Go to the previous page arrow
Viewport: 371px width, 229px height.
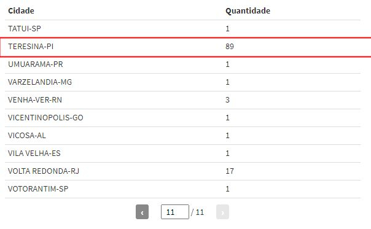pyautogui.click(x=142, y=212)
